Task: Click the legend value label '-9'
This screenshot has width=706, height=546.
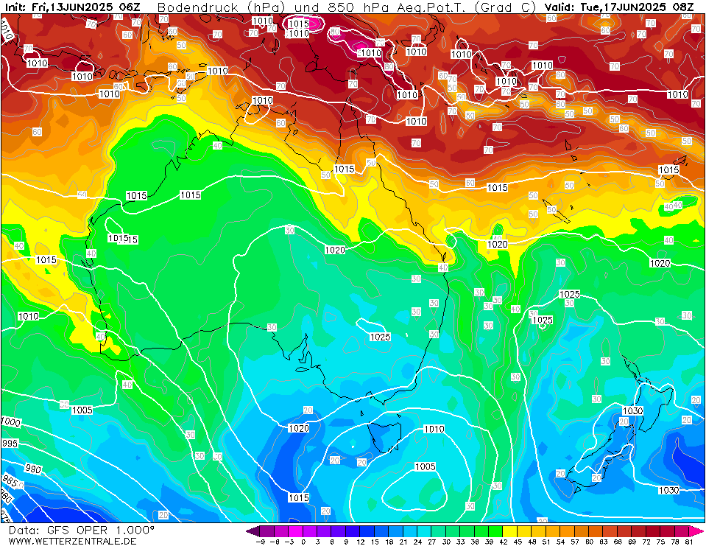Action: point(260,542)
